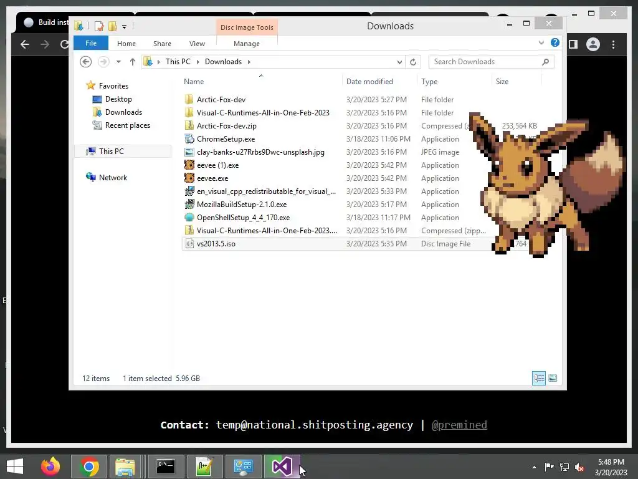The height and width of the screenshot is (479, 638).
Task: Open Windows Start button
Action: 15,467
